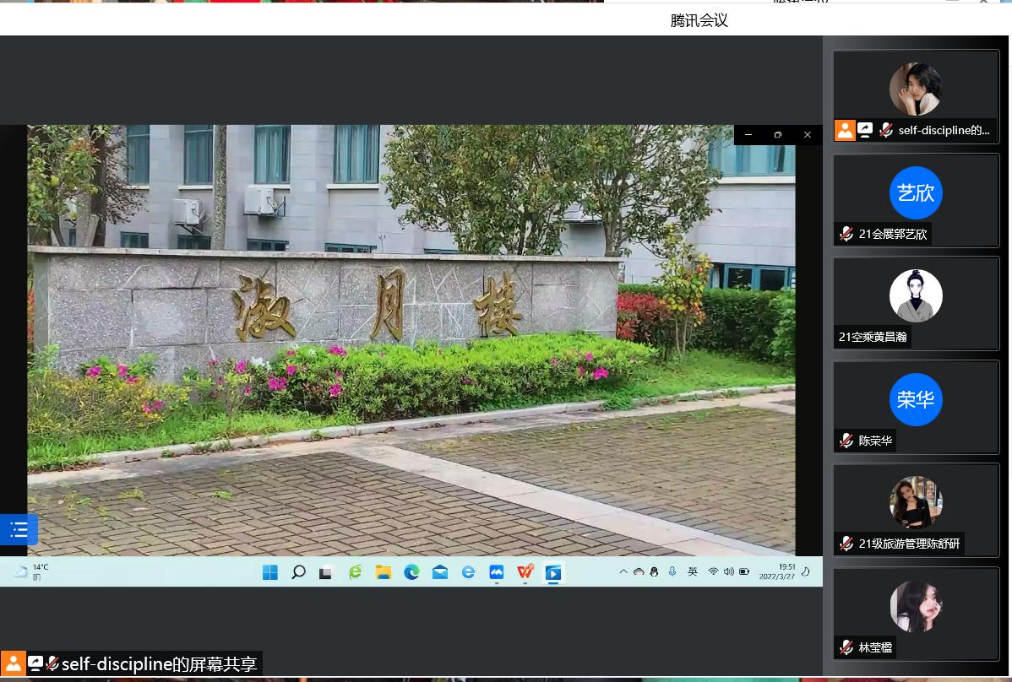This screenshot has height=682, width=1012.
Task: Open taskbar Search magnifier icon
Action: point(298,572)
